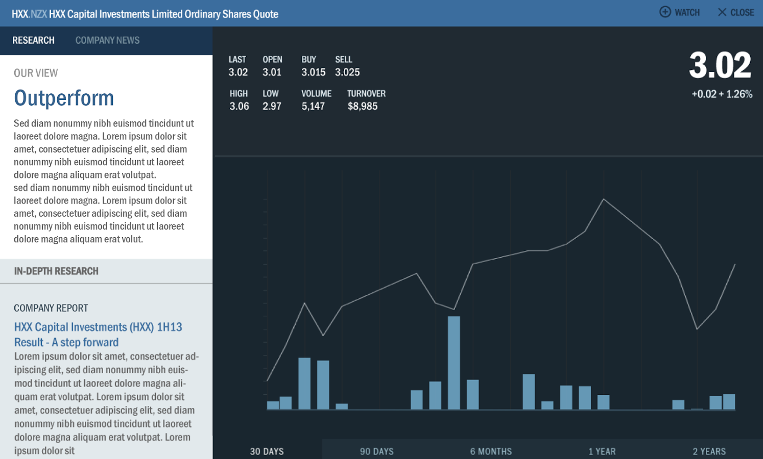Show the 1 Year chart range

point(602,451)
